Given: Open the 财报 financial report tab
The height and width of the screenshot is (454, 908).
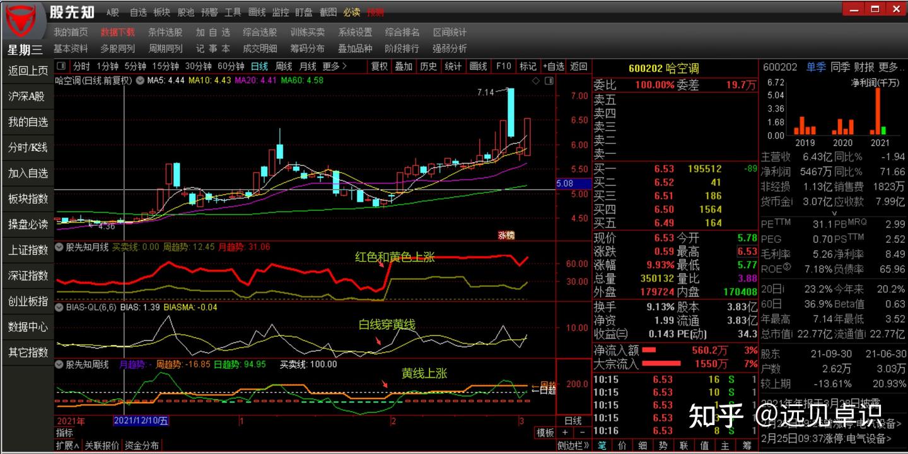Looking at the screenshot, I should coord(864,67).
